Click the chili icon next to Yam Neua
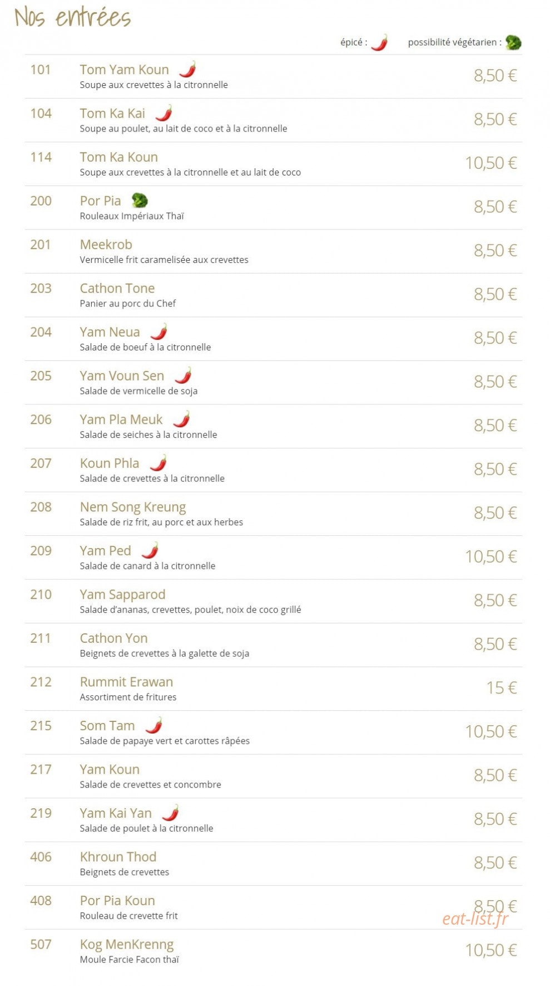Image resolution: width=550 pixels, height=986 pixels. point(159,331)
